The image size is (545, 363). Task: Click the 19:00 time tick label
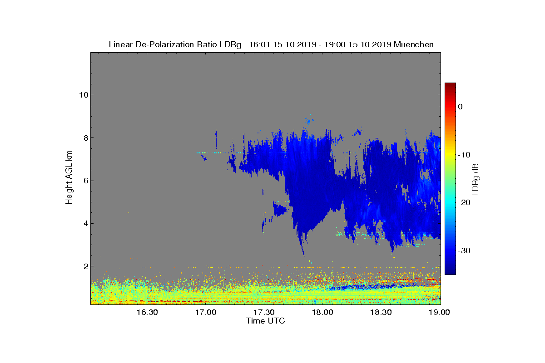click(440, 312)
